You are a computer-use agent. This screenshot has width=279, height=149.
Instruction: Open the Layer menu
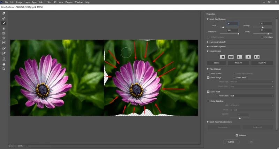[27, 2]
